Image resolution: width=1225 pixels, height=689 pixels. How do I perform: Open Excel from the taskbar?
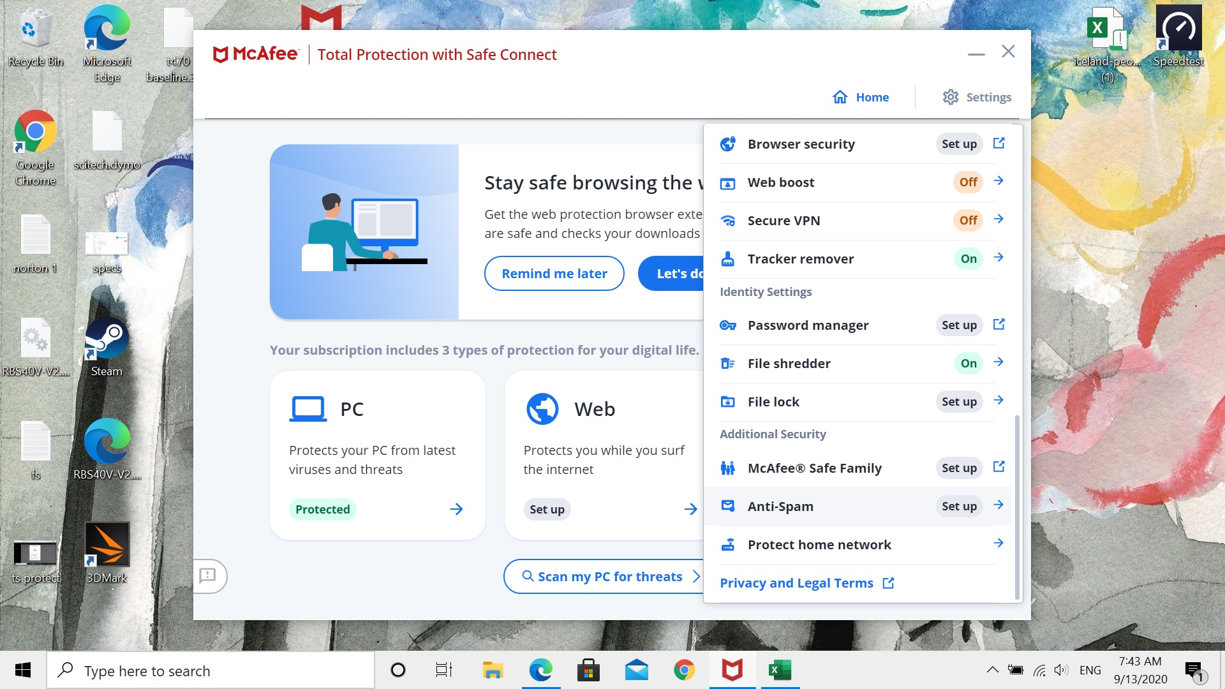point(779,670)
